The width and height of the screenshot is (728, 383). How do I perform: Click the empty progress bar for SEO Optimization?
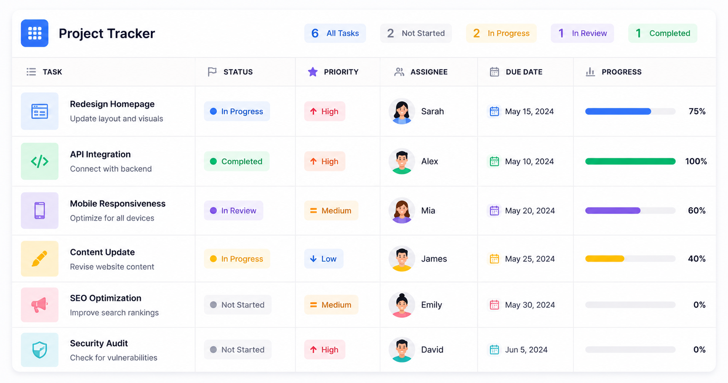[x=630, y=305]
